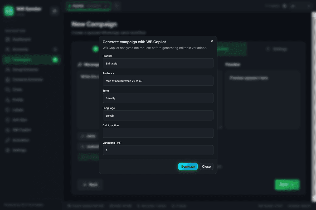Select the Variations (1–5) number field
Viewport: 316px width, 210px height.
pyautogui.click(x=158, y=150)
